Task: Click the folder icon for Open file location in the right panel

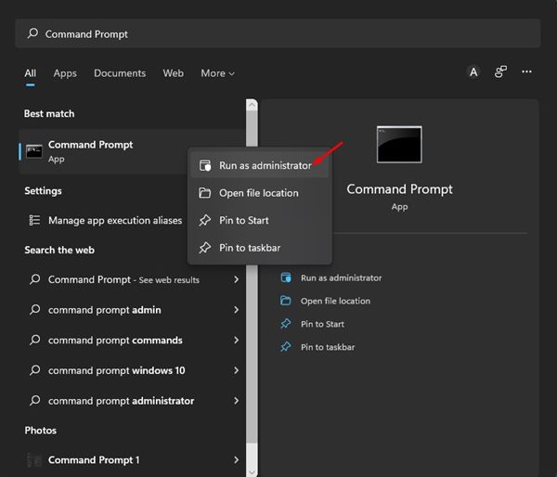Action: tap(286, 301)
